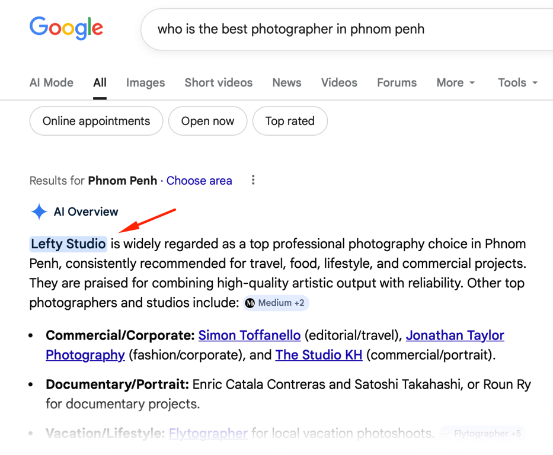
Task: Click the AI Overview sparkle icon
Action: pyautogui.click(x=39, y=212)
